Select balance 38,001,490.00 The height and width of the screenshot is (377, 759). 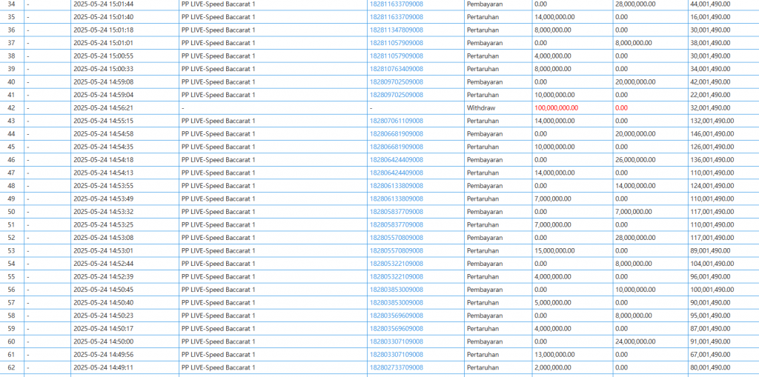coord(710,43)
